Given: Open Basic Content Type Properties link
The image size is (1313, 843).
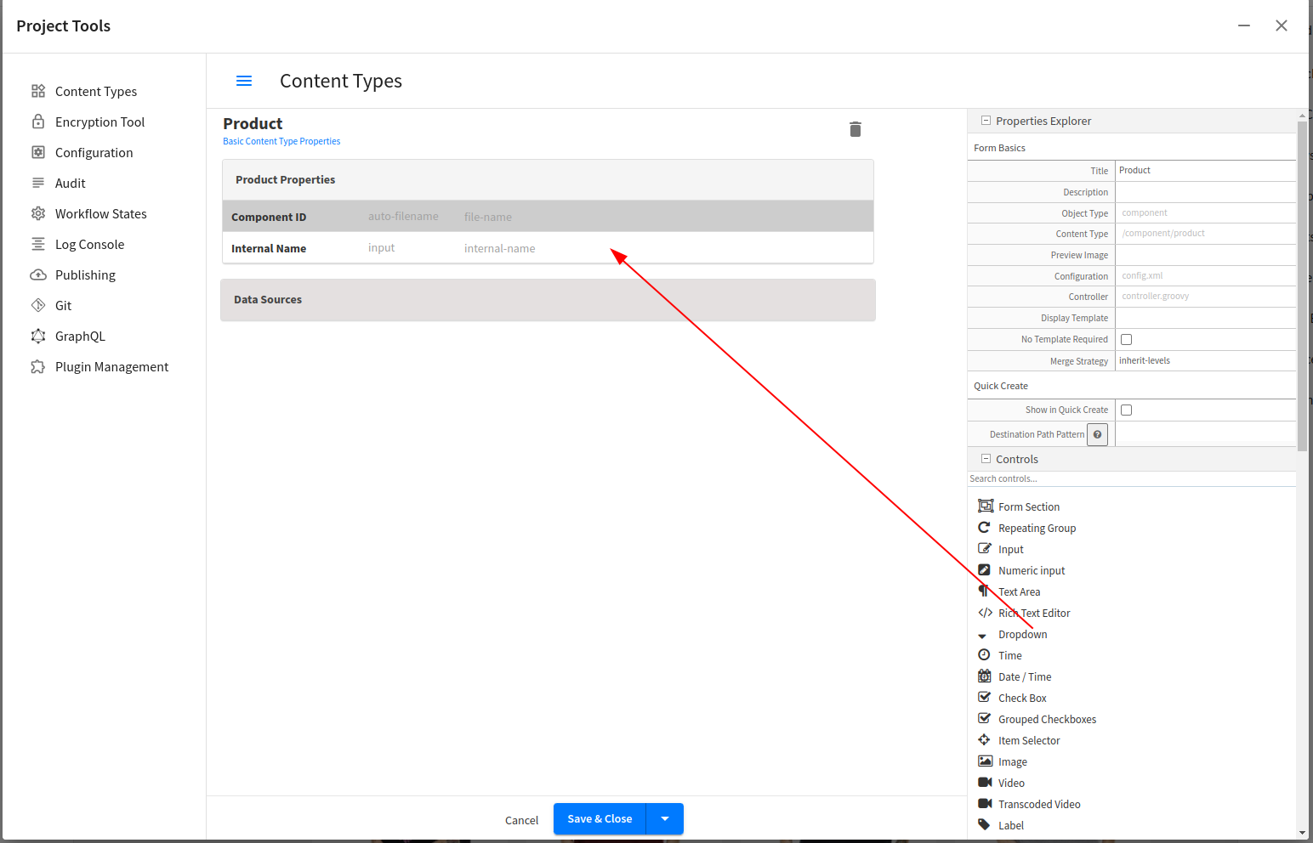Looking at the screenshot, I should click(x=281, y=142).
